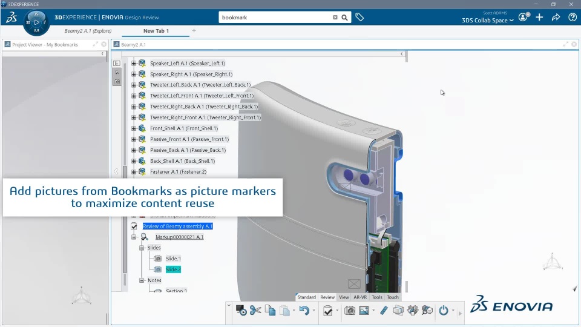Close the Beamy2 A.1 panel
The height and width of the screenshot is (327, 581).
click(x=574, y=44)
